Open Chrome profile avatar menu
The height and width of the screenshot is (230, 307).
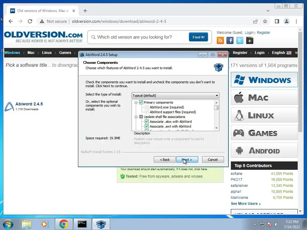point(286,21)
